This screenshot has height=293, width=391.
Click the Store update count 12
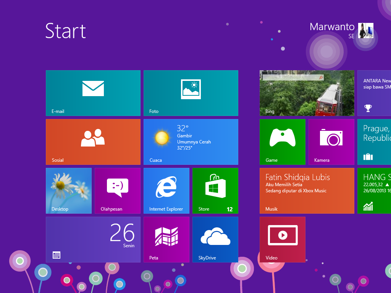tap(229, 209)
